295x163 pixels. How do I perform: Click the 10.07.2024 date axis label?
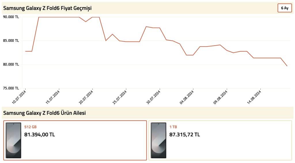click(x=19, y=97)
